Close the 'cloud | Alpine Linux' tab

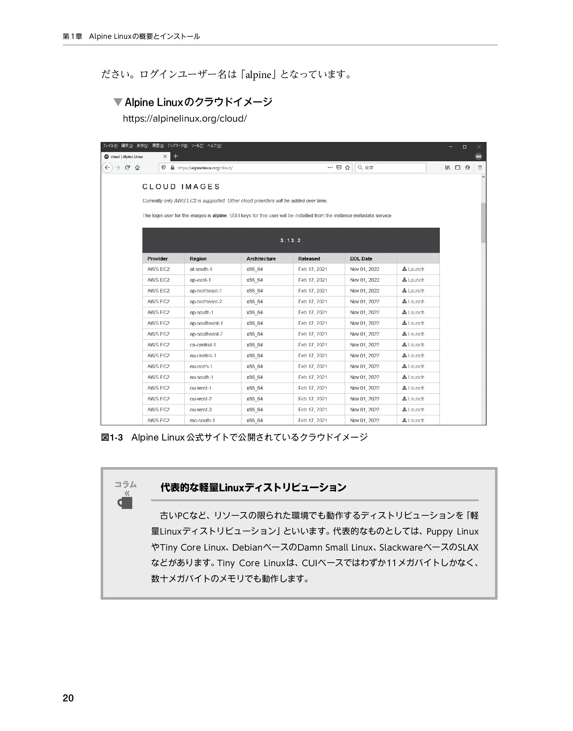(165, 156)
